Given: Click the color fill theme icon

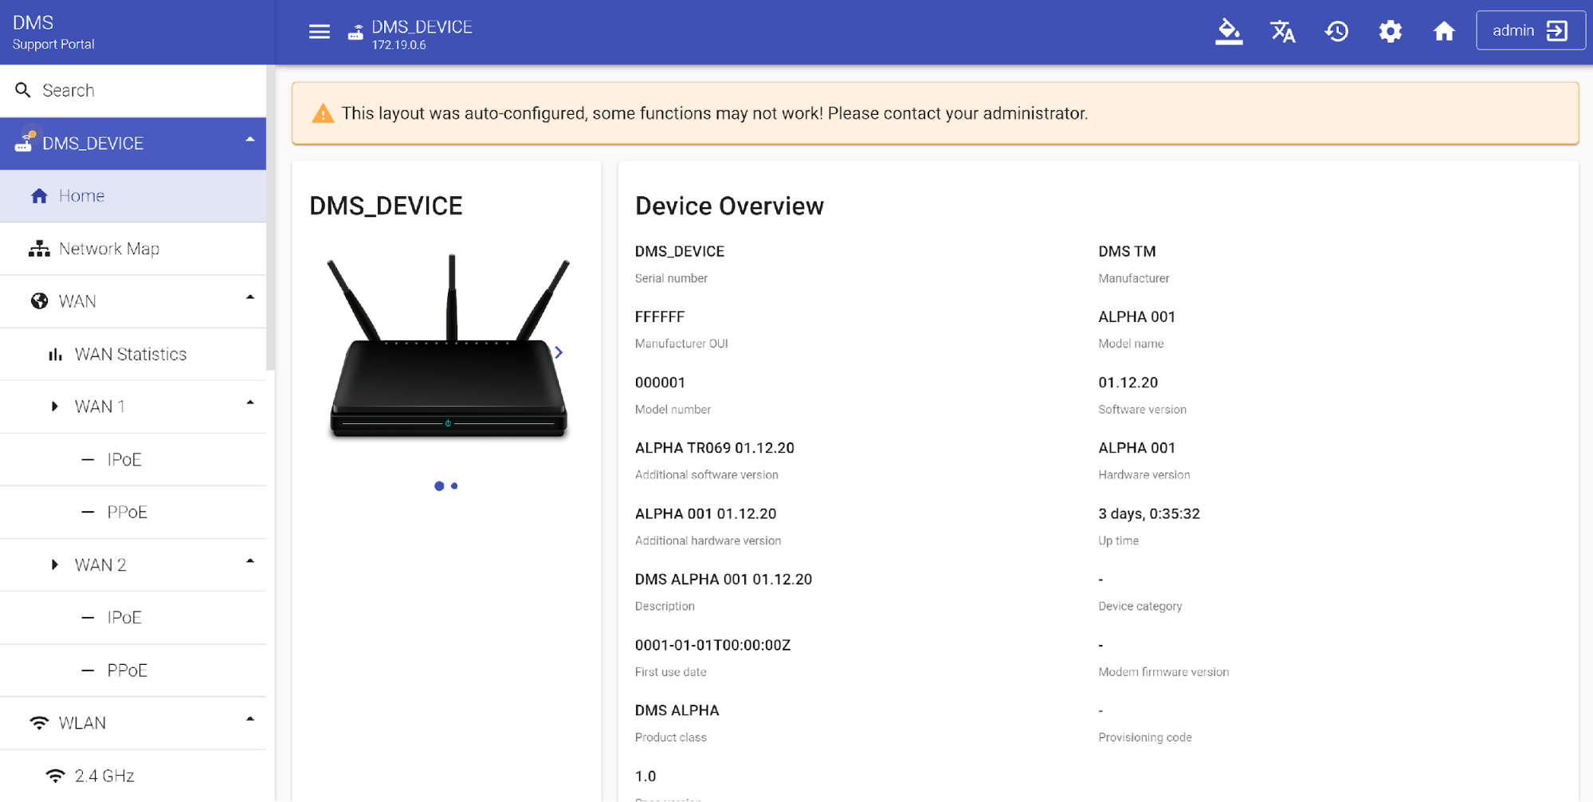Looking at the screenshot, I should [1228, 32].
